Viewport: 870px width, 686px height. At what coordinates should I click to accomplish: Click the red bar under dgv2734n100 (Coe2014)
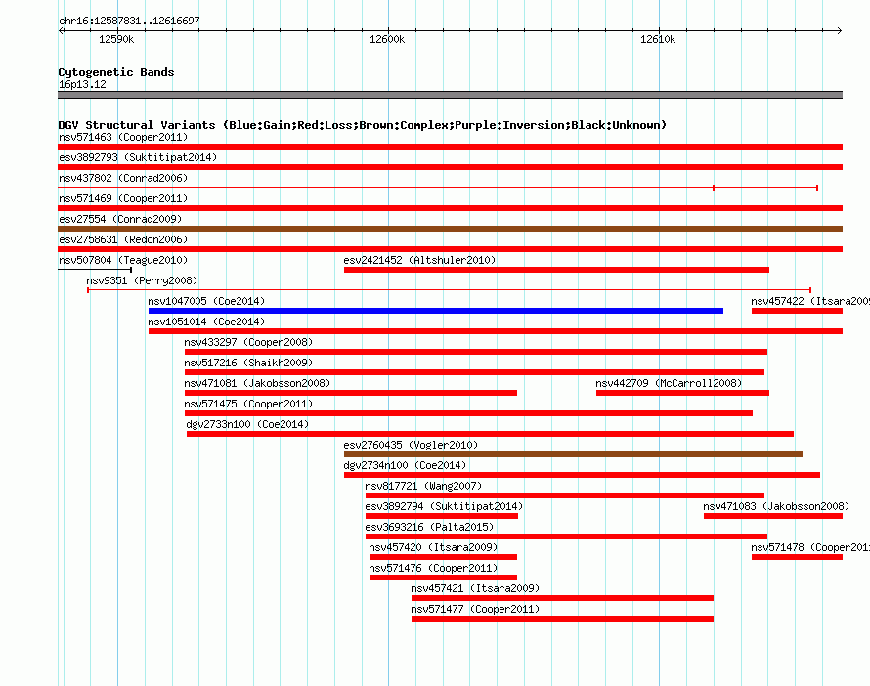click(582, 475)
